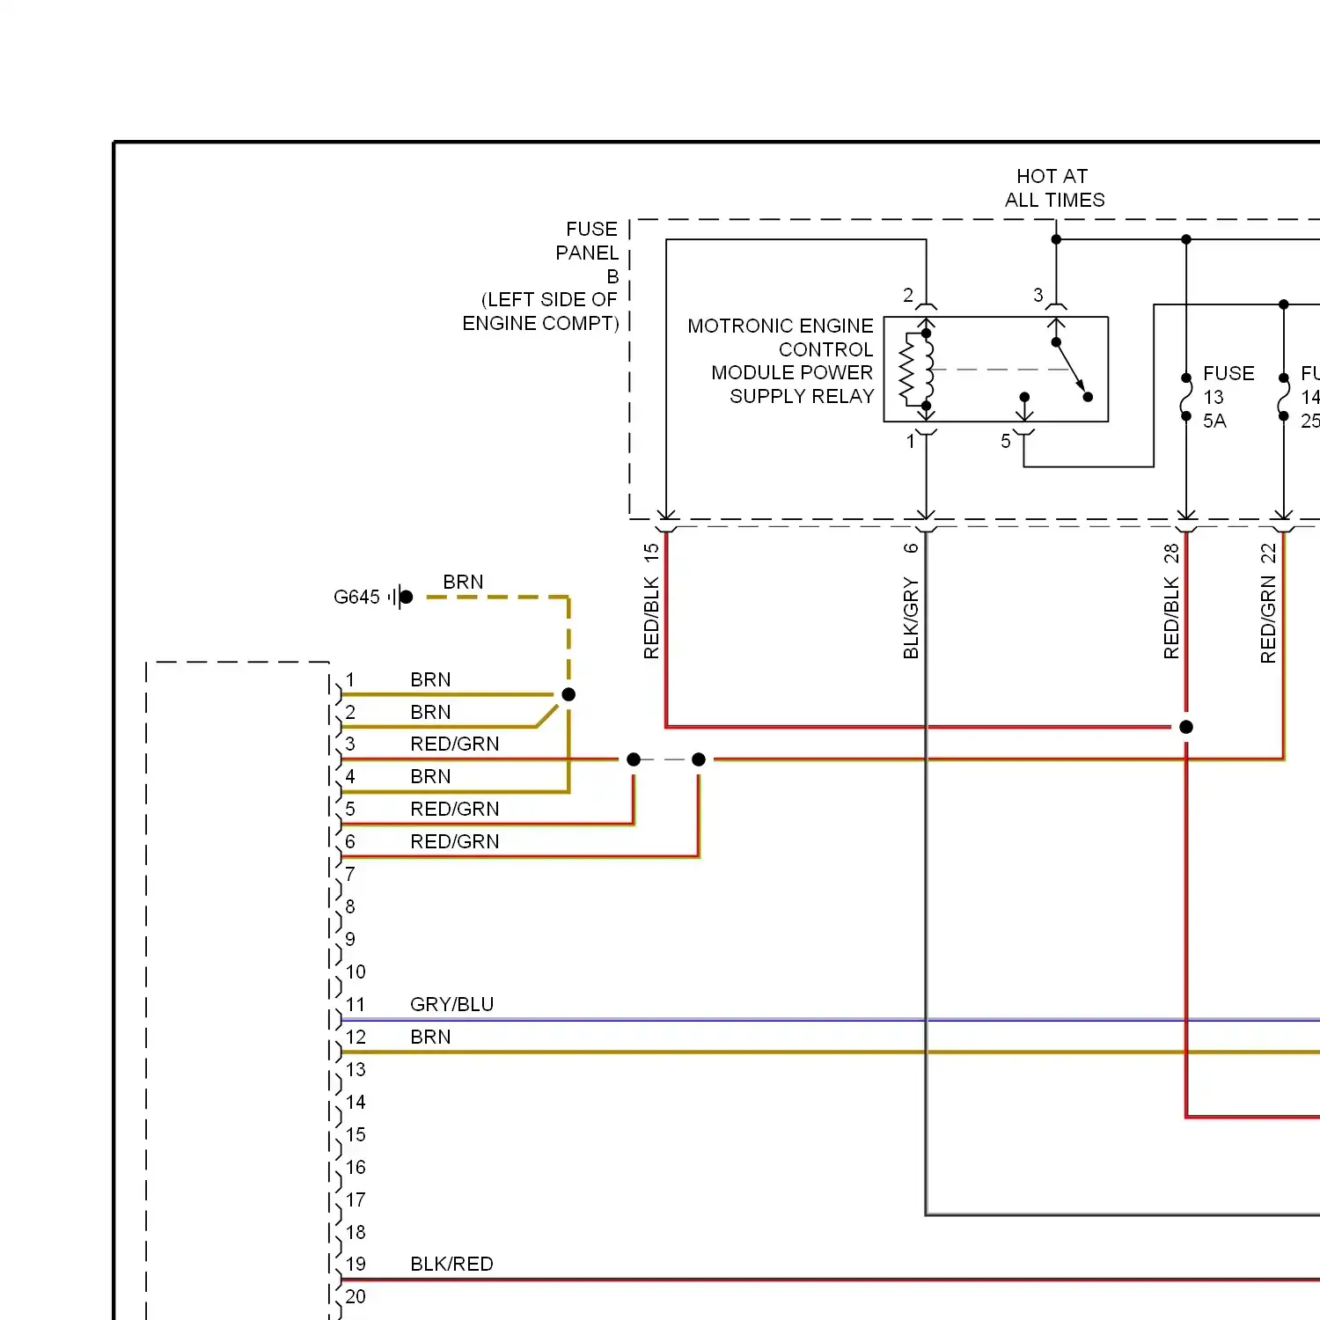The image size is (1320, 1320).
Task: Select the BRN label on the dashed G645 wire
Action: (x=463, y=583)
